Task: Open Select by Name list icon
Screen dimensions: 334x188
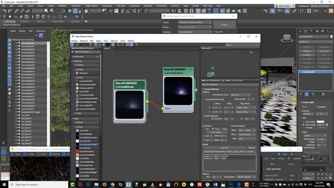Action: pyautogui.click(x=52, y=10)
